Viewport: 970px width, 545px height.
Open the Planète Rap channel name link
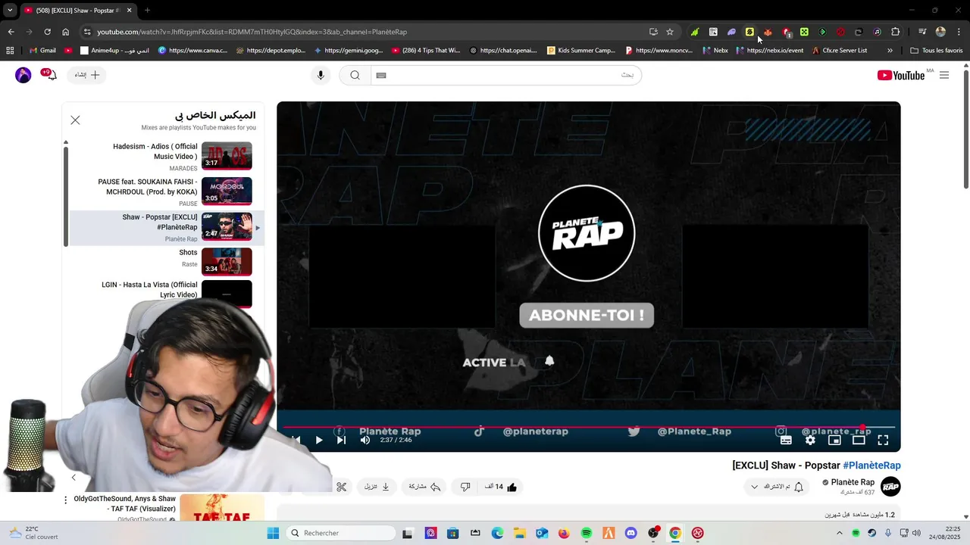click(x=853, y=482)
